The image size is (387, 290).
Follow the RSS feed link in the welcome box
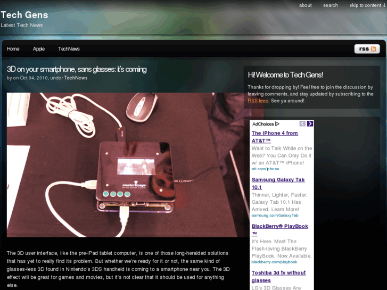(258, 101)
